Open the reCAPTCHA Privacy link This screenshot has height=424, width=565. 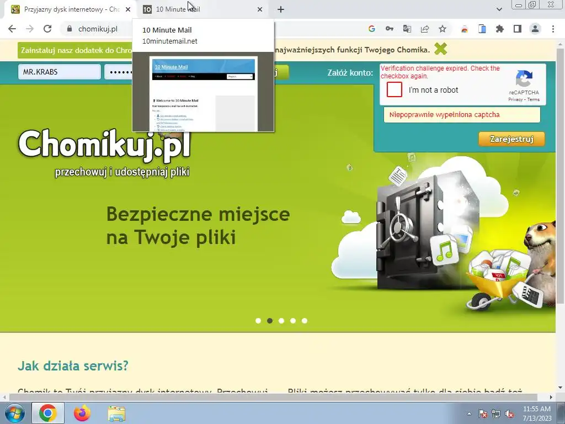[515, 99]
